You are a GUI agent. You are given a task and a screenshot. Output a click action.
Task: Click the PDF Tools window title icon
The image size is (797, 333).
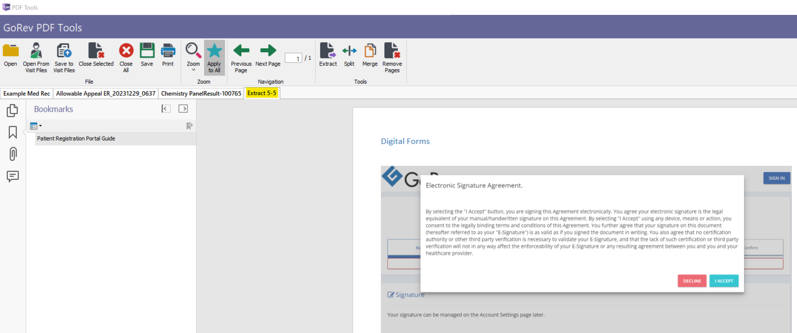(6, 7)
